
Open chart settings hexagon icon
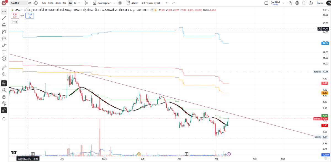click(x=297, y=3)
